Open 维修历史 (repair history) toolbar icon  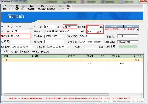(x=51, y=7)
